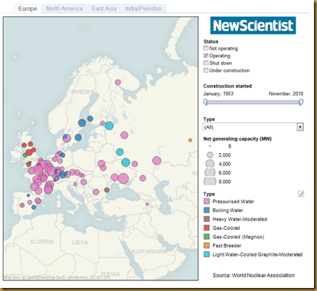317x291 pixels.
Task: Select the Europe tab
Action: [x=28, y=8]
